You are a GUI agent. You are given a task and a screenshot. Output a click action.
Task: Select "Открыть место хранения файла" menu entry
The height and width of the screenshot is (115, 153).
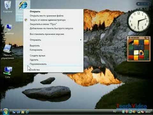[53, 16]
